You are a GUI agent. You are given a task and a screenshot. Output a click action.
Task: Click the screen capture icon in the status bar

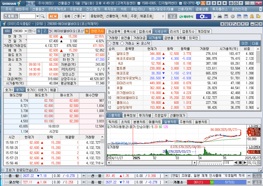pyautogui.click(x=260, y=170)
